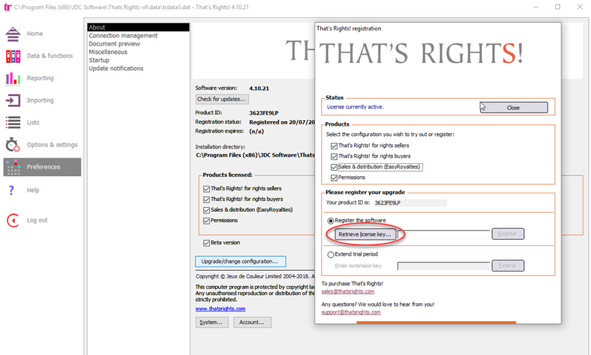
Task: Open Document preview preferences
Action: tap(114, 44)
